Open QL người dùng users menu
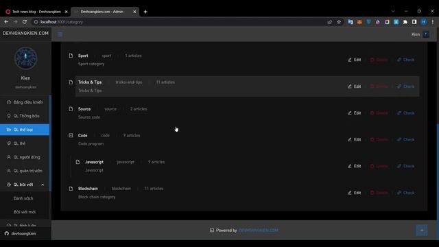The image size is (439, 247). (x=25, y=157)
